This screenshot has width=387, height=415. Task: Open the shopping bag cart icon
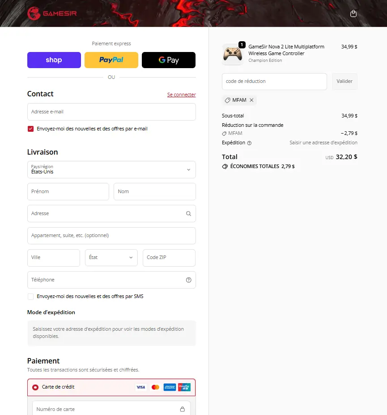353,13
